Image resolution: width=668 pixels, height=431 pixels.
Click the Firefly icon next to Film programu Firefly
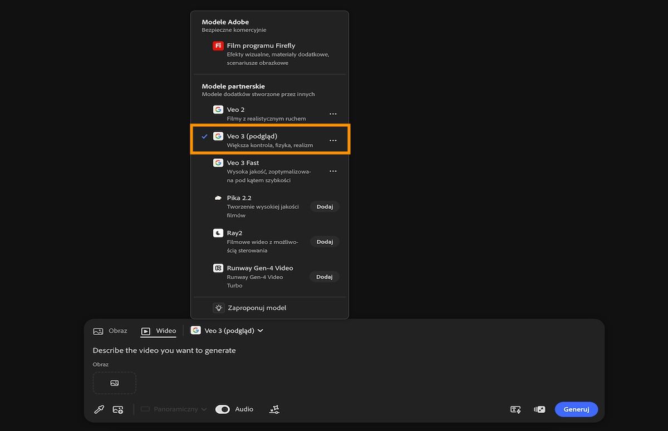(x=218, y=46)
